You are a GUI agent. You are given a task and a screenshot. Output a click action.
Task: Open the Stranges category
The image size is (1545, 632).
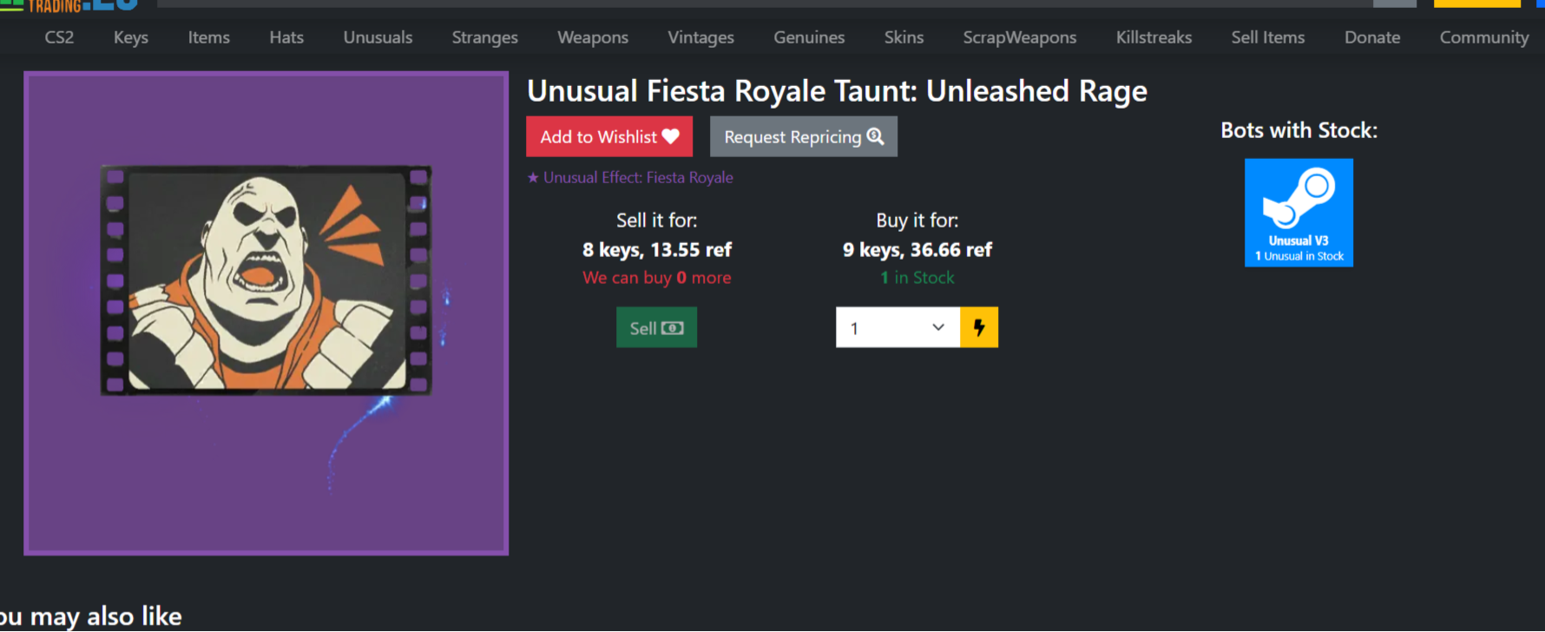click(484, 37)
